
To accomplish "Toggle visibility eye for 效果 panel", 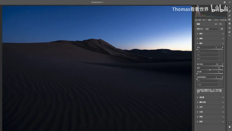I will coord(223,117).
